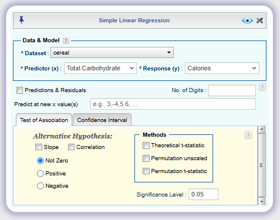
Task: Click the eye icon in title bar
Action: coord(247,21)
